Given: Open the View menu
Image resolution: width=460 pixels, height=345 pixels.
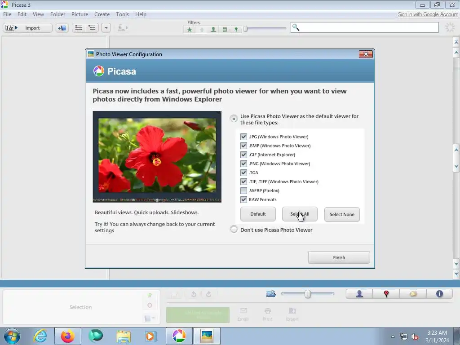Looking at the screenshot, I should 38,14.
